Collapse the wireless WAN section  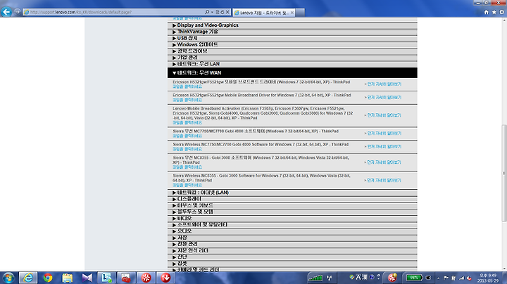pos(292,73)
